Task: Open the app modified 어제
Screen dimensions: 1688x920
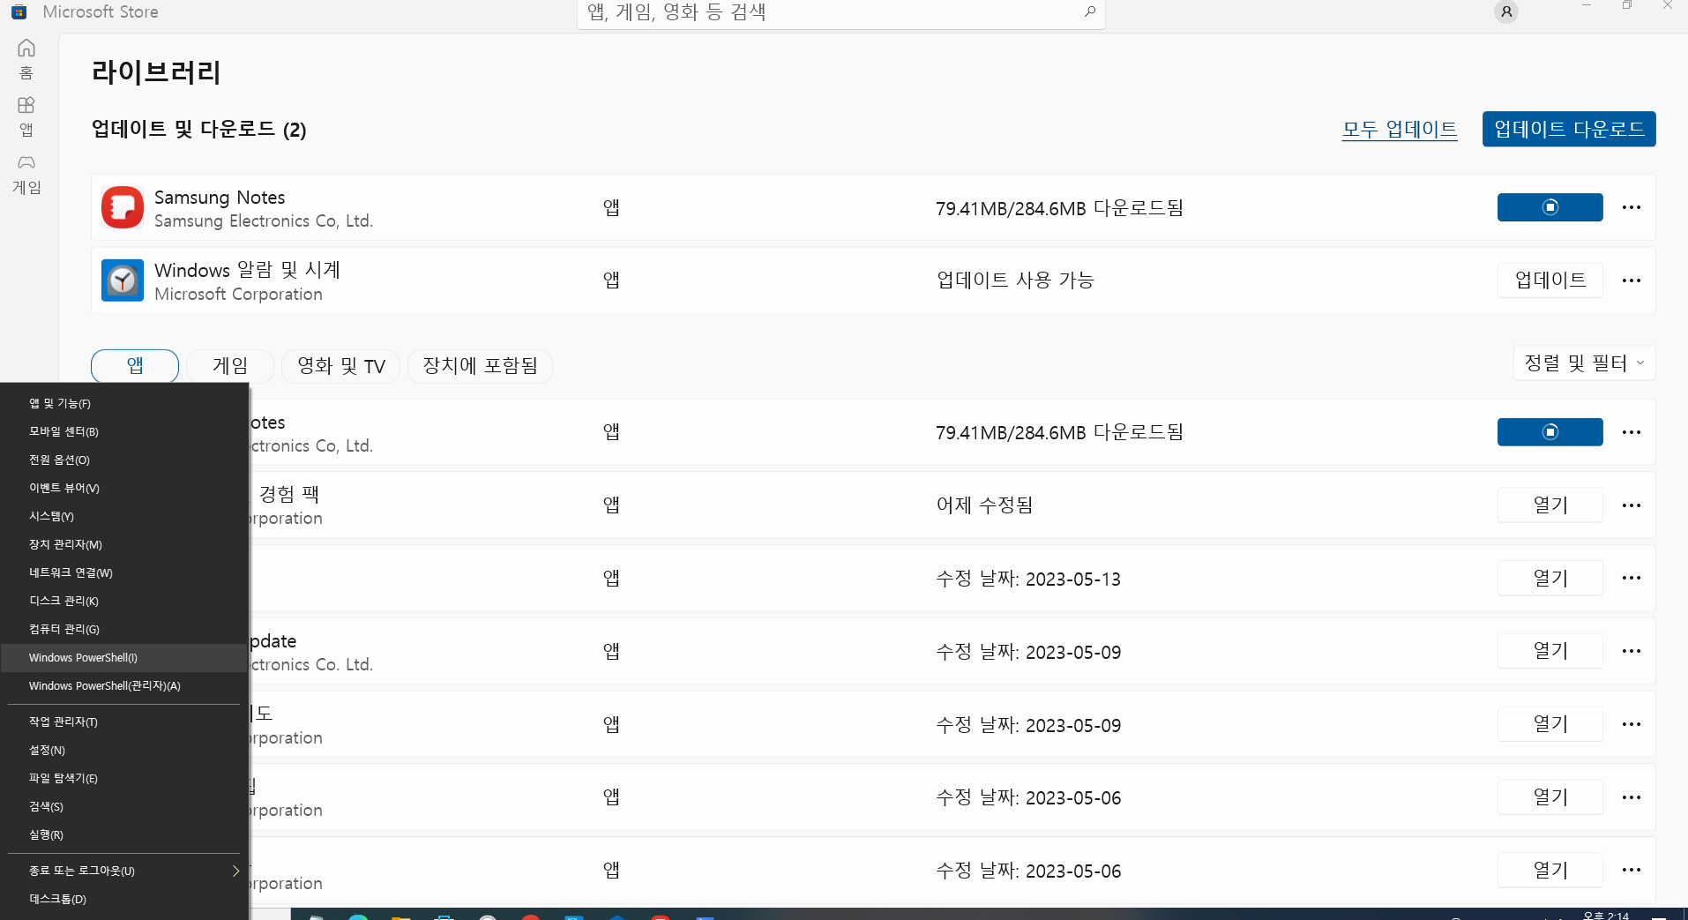Action: point(1550,505)
